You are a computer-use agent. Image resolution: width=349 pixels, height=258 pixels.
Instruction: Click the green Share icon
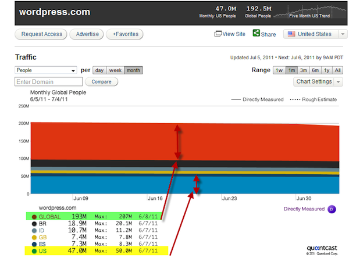pos(256,33)
